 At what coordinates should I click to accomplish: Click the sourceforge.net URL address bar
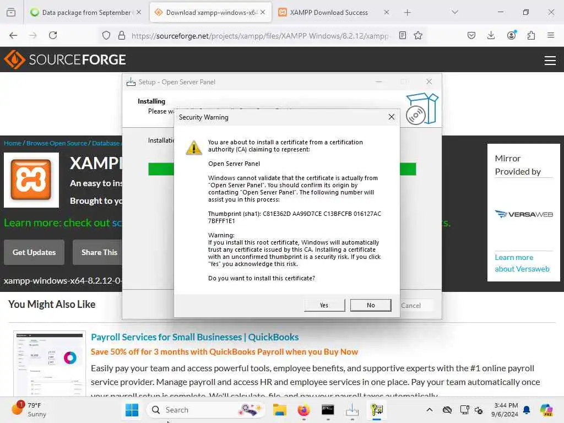[261, 36]
